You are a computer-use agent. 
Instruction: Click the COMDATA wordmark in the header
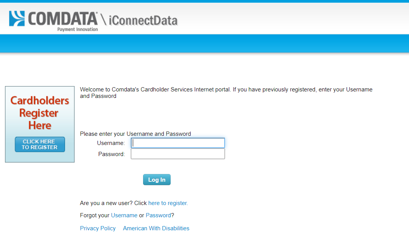coord(61,18)
